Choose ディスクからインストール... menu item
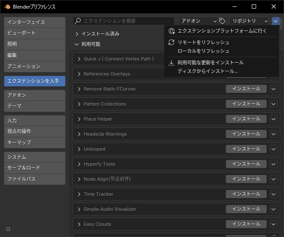The height and width of the screenshot is (237, 284). (x=221, y=71)
